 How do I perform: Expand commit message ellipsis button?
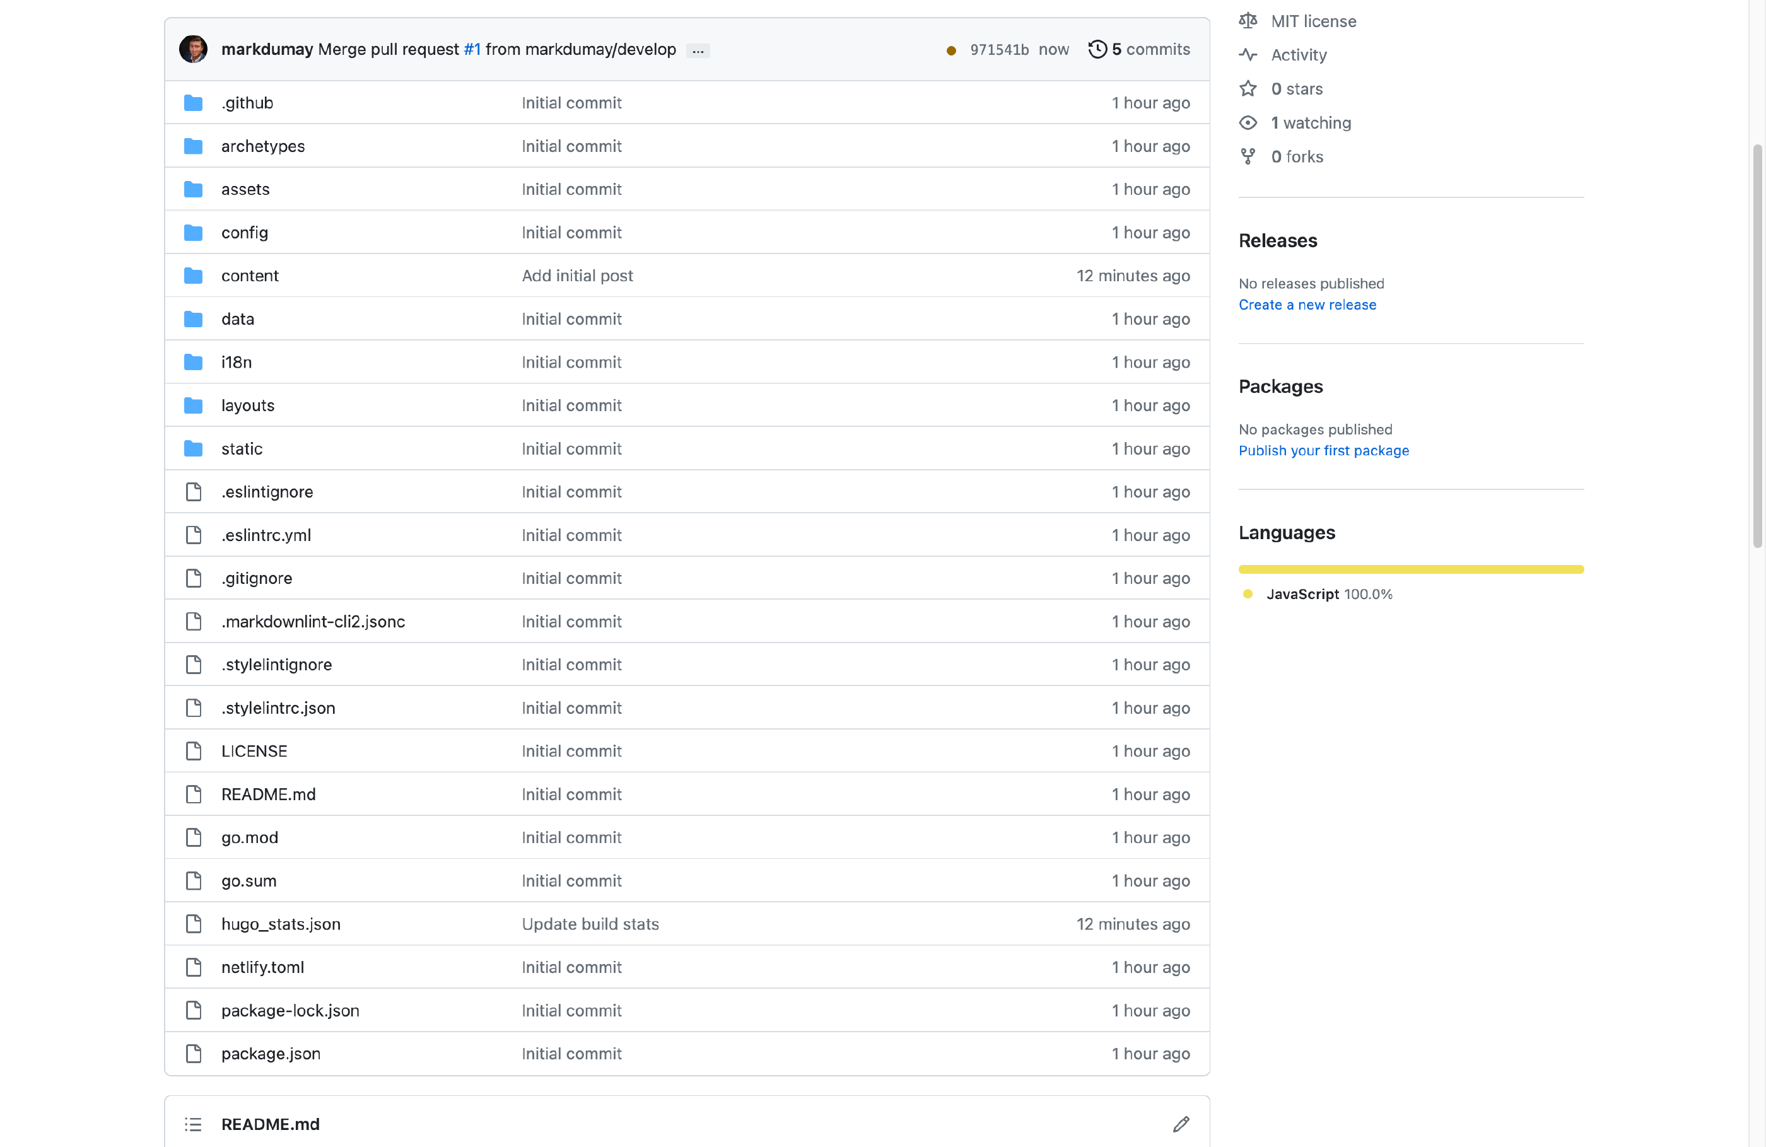pyautogui.click(x=698, y=50)
